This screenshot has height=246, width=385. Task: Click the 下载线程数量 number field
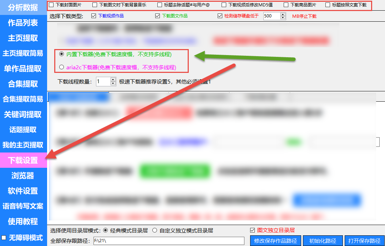pyautogui.click(x=103, y=81)
